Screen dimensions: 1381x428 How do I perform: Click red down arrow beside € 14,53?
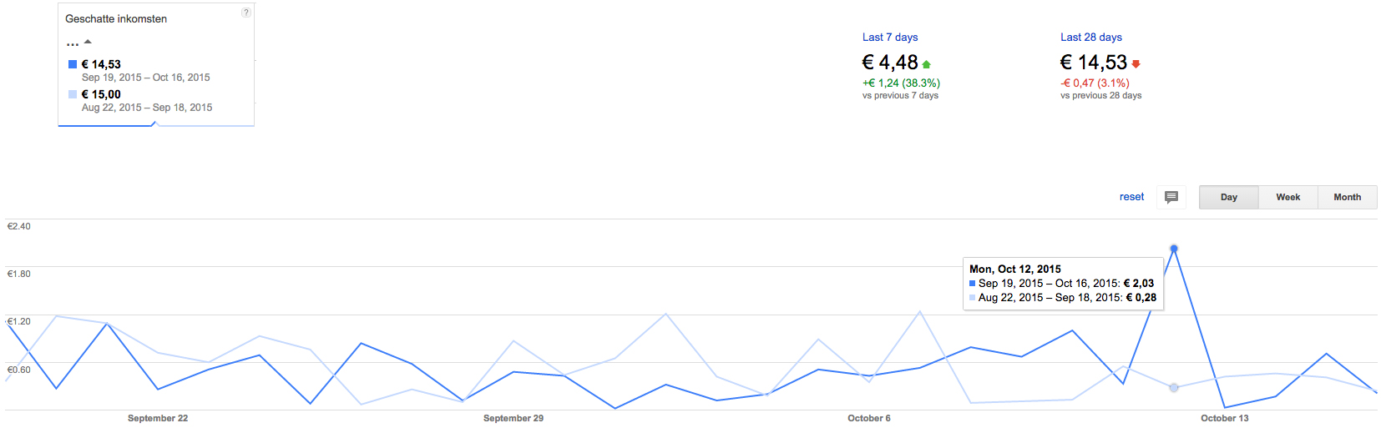[1136, 64]
